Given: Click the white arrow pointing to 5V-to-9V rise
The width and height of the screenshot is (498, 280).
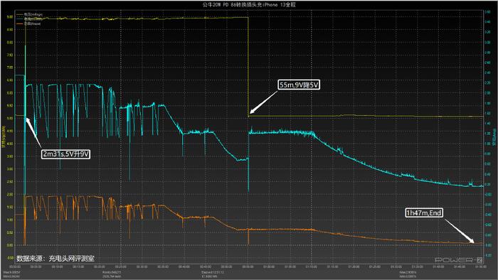Looking at the screenshot, I should 33,133.
